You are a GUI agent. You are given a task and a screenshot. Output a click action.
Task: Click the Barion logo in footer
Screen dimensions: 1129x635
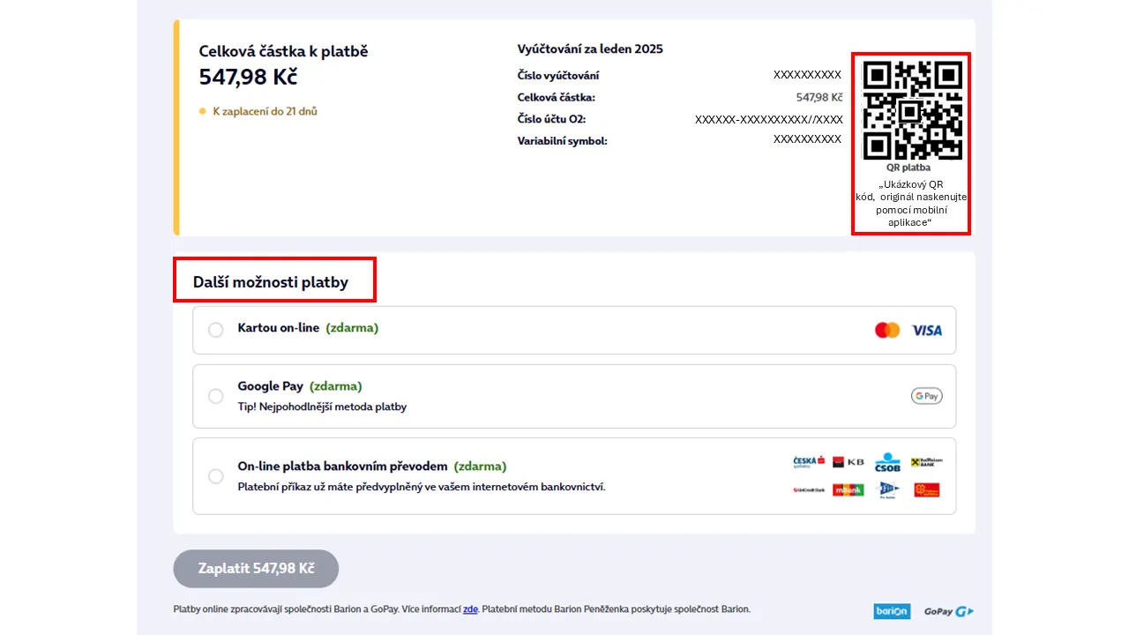tap(891, 611)
